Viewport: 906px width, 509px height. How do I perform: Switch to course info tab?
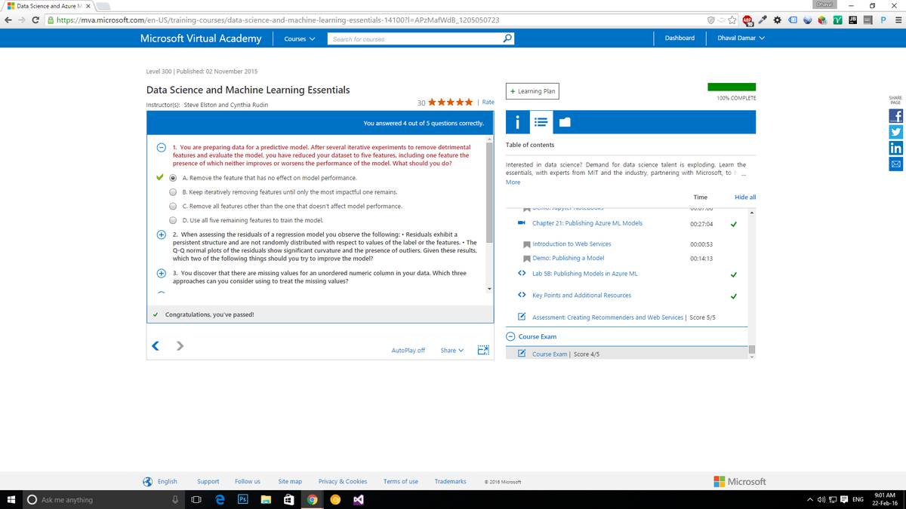(x=516, y=121)
